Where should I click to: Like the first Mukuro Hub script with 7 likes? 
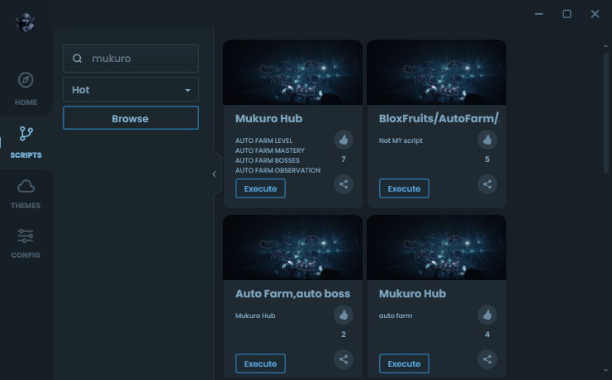344,140
